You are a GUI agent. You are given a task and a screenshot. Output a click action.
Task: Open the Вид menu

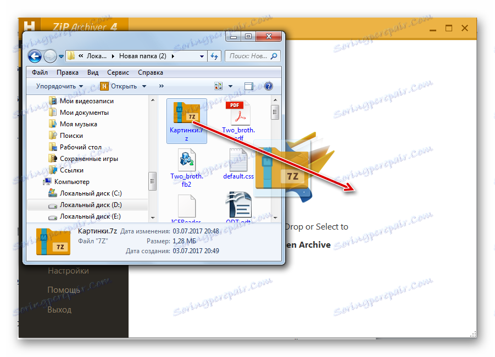click(x=93, y=72)
